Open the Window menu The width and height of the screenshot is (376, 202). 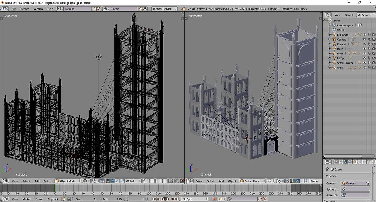click(38, 9)
